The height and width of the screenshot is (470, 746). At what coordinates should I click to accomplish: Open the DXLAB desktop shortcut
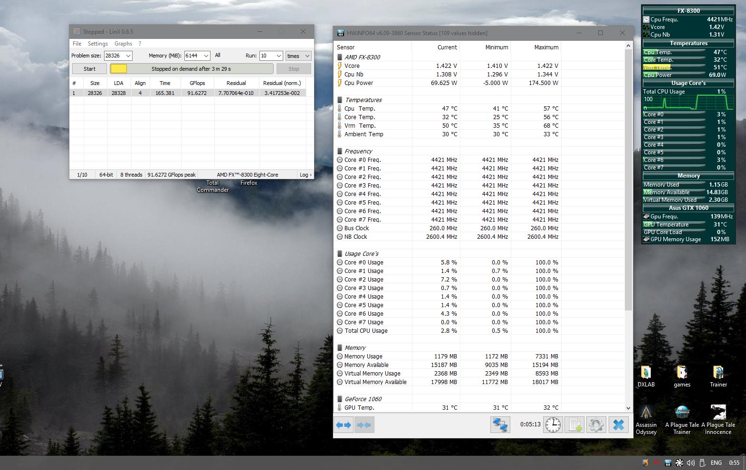click(646, 376)
